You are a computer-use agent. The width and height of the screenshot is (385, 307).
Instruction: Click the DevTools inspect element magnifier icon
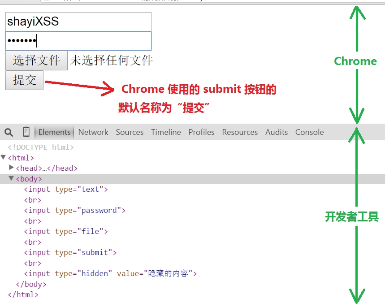pos(9,132)
